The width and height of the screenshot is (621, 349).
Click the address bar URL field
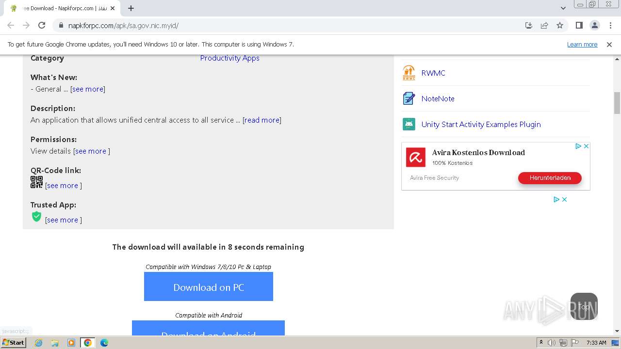tap(291, 26)
